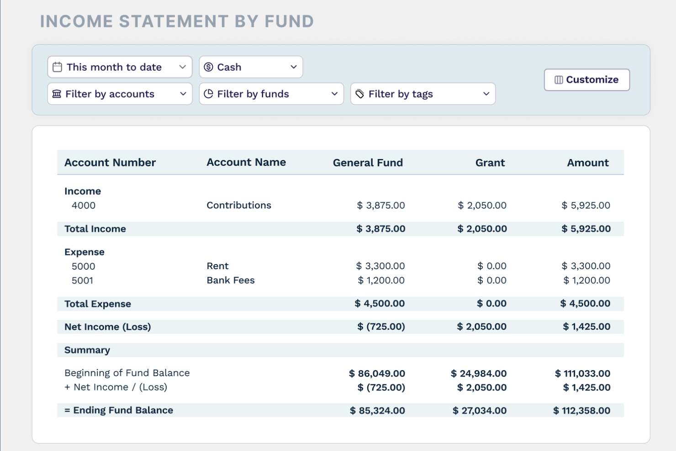Click the Customize button

pos(586,80)
